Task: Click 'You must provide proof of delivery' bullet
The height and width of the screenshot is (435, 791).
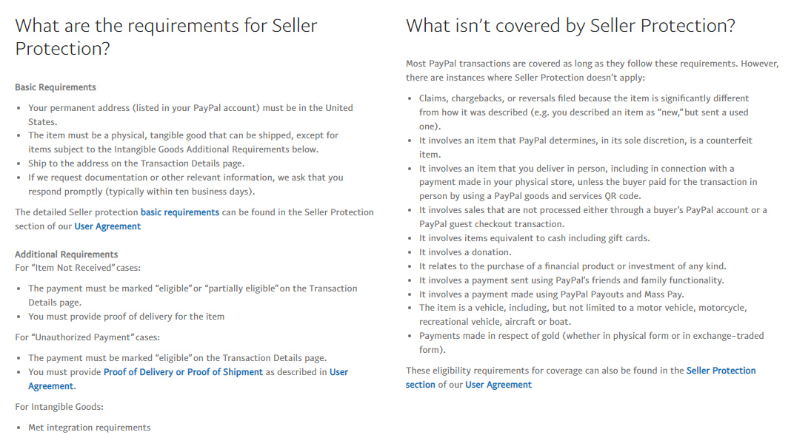Action: pyautogui.click(x=126, y=317)
